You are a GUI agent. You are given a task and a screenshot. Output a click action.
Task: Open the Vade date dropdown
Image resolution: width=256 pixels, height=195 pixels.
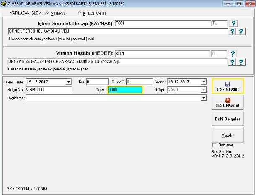pyautogui.click(x=204, y=81)
